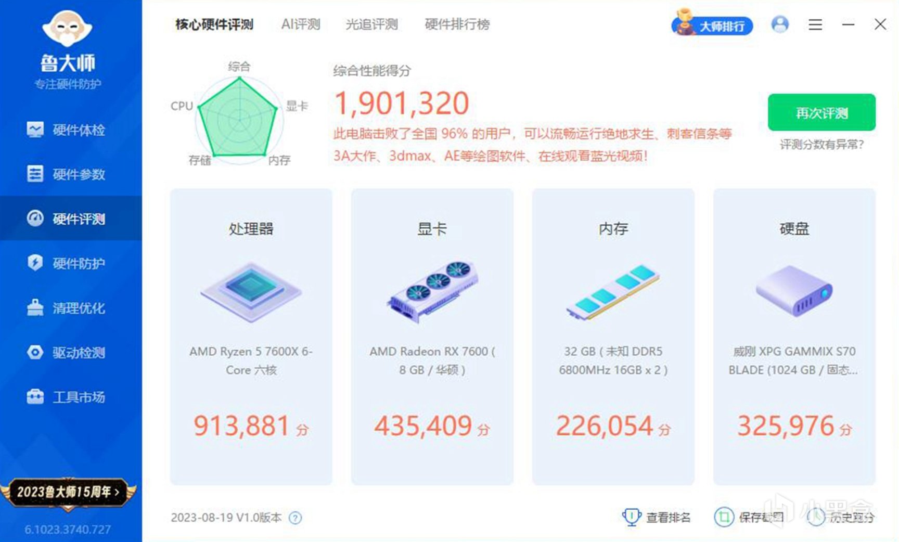Screen dimensions: 899x542
Task: Open the hamburger main menu
Action: (x=815, y=24)
